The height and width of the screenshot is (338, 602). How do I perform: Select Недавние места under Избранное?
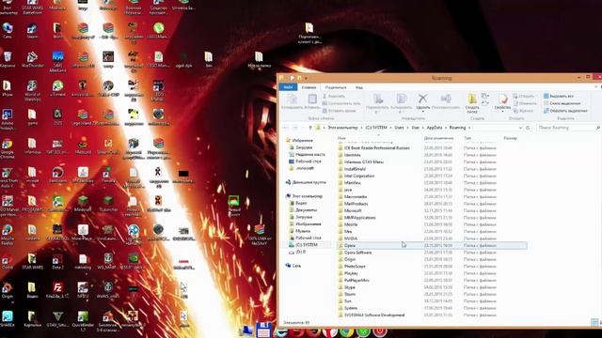pyautogui.click(x=309, y=154)
